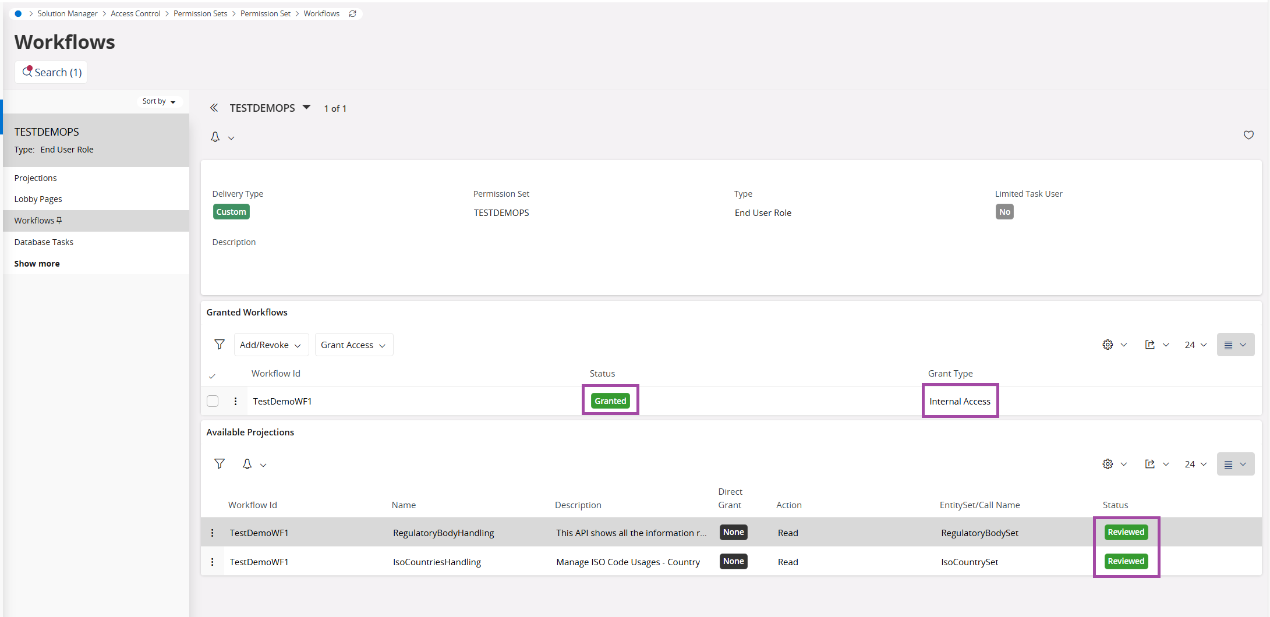Click the Search (1) button
The image size is (1270, 617).
pyautogui.click(x=51, y=72)
